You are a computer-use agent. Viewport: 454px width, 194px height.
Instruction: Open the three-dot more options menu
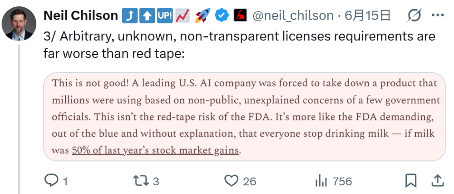[438, 15]
